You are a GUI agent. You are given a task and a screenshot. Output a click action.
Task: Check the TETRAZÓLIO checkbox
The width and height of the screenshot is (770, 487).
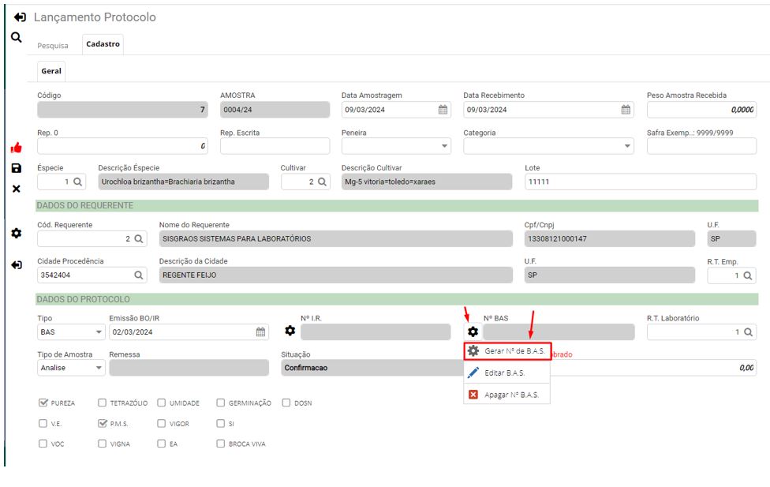coord(103,403)
